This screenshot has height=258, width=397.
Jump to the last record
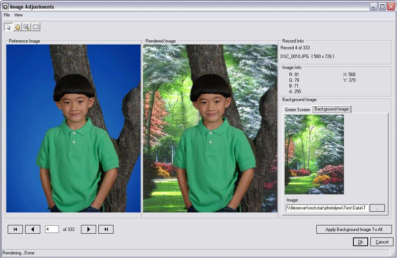106,229
